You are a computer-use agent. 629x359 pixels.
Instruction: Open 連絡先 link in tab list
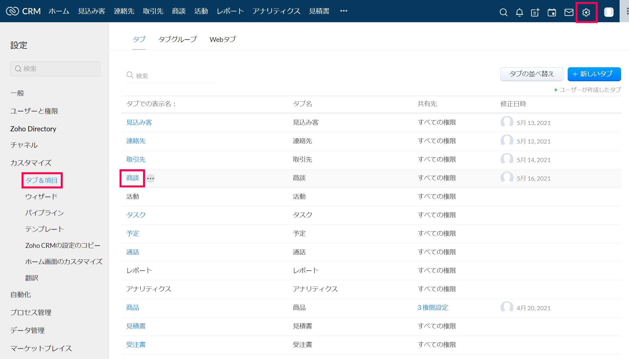[x=136, y=141]
